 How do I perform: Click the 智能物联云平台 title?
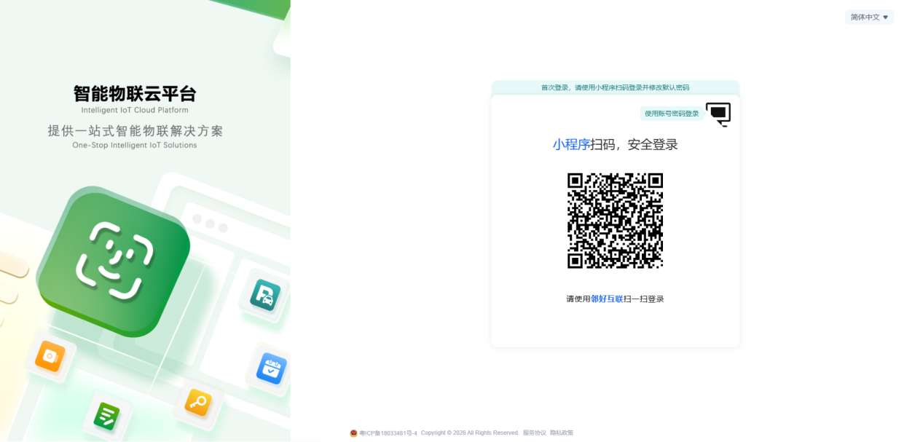click(x=135, y=94)
